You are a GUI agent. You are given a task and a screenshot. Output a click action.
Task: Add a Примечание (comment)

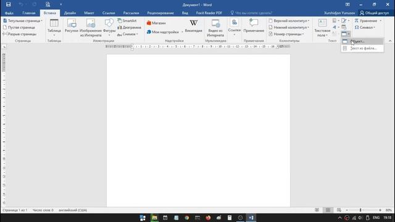pos(254,26)
